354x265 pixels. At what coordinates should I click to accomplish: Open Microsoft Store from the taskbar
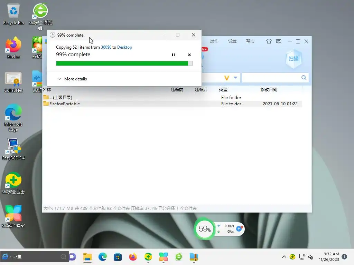(118, 257)
